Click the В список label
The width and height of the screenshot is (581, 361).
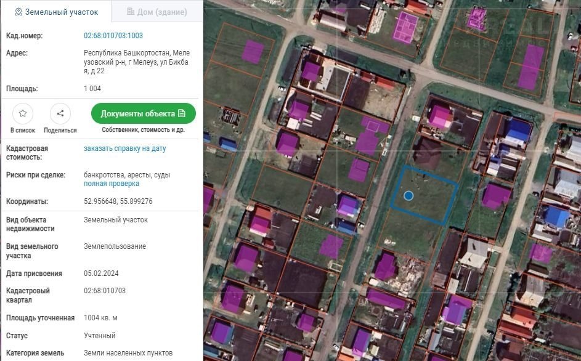point(23,131)
